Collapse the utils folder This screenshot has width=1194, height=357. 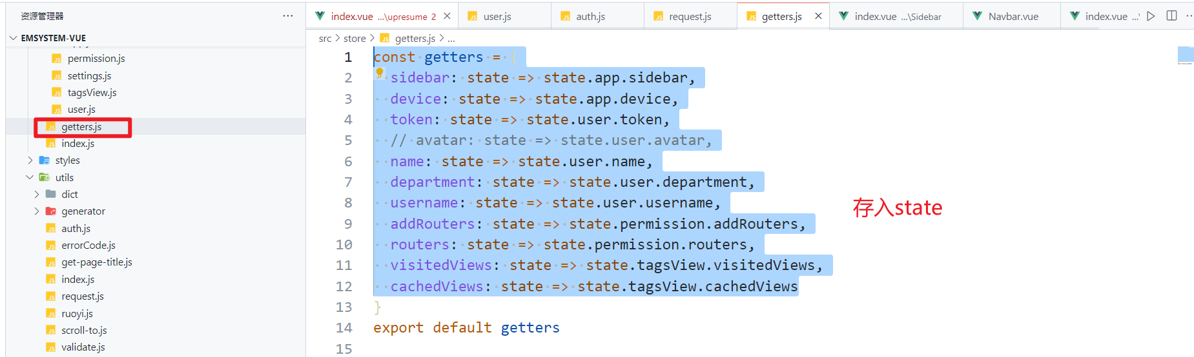pyautogui.click(x=30, y=177)
